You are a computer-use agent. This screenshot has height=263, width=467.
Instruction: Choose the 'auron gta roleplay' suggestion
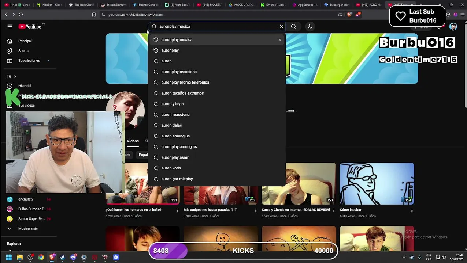[216, 179]
